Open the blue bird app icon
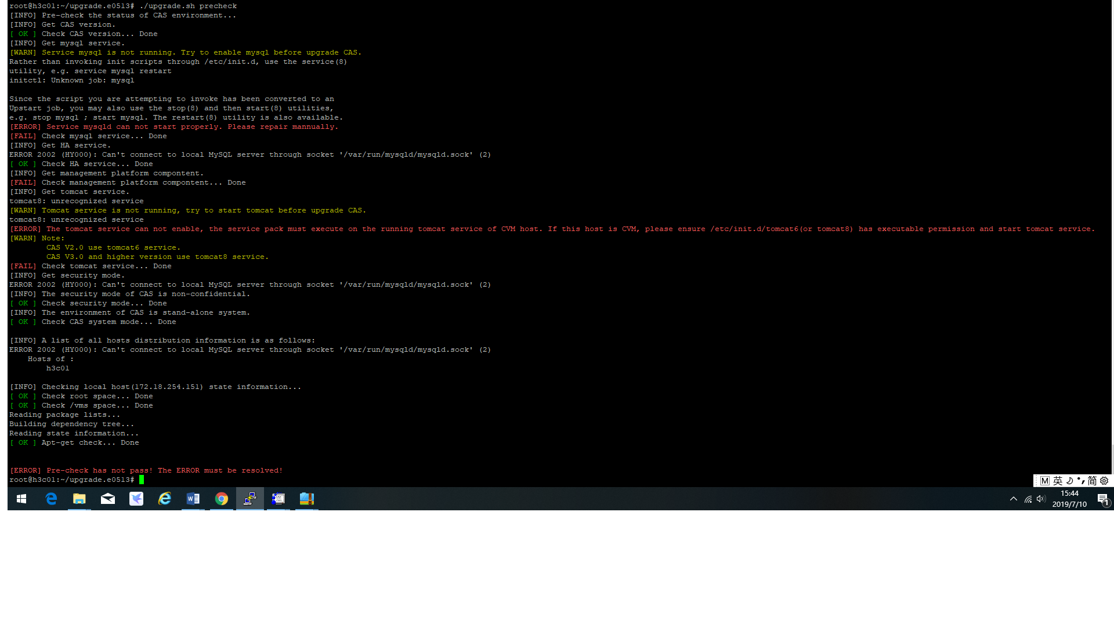Screen dimensions: 1114x627 tap(136, 499)
